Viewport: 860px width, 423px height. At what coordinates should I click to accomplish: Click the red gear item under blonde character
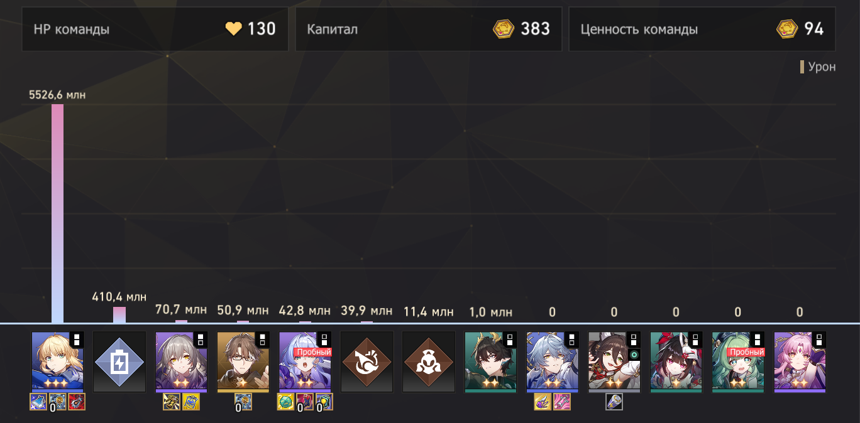[x=77, y=402]
